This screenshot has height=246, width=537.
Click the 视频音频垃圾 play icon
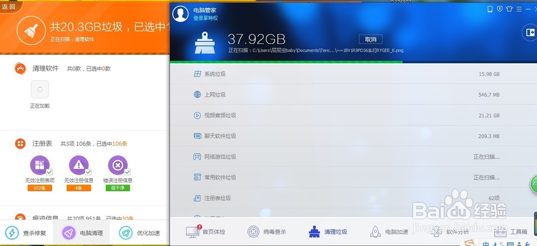click(197, 115)
